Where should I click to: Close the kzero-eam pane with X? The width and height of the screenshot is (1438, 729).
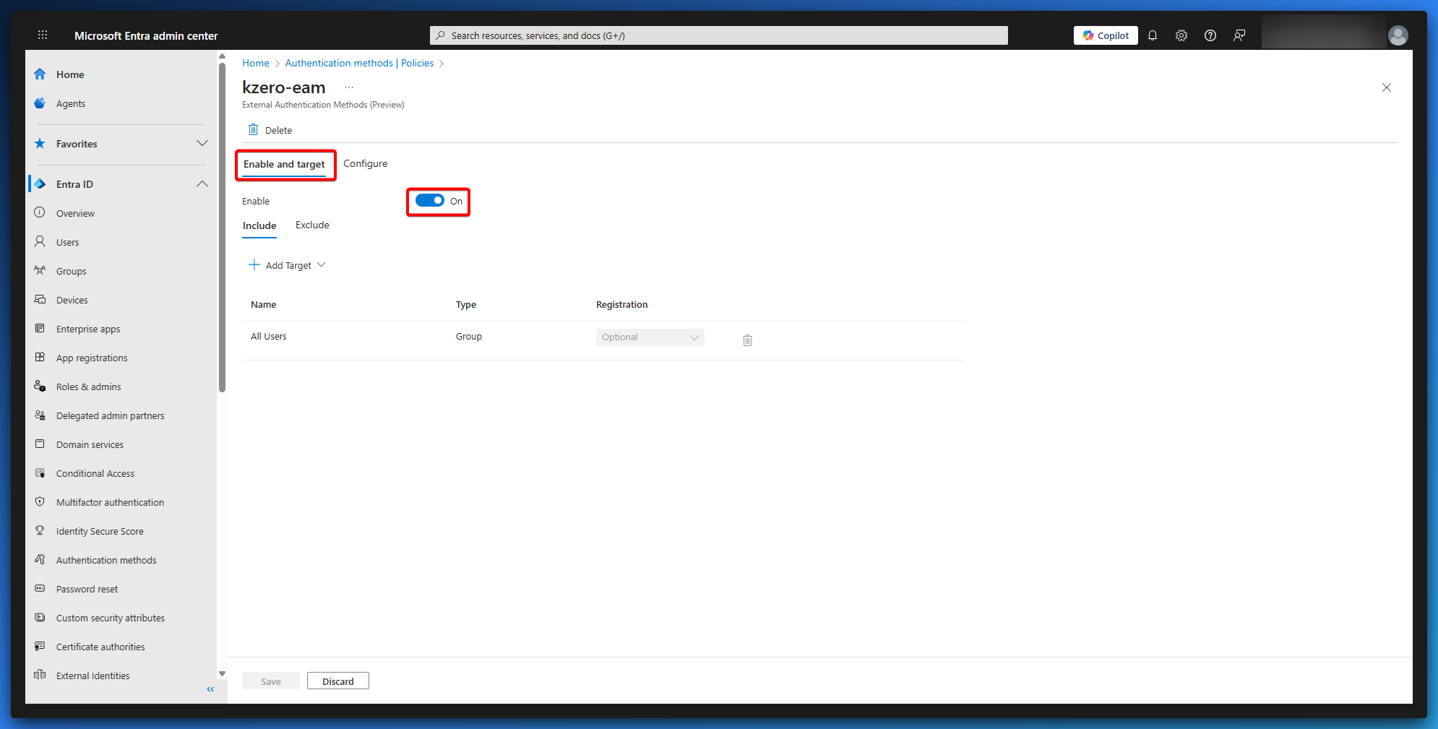(x=1386, y=87)
